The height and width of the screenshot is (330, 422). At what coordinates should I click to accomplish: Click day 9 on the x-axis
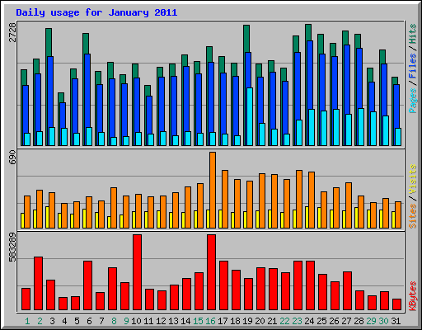coord(126,321)
